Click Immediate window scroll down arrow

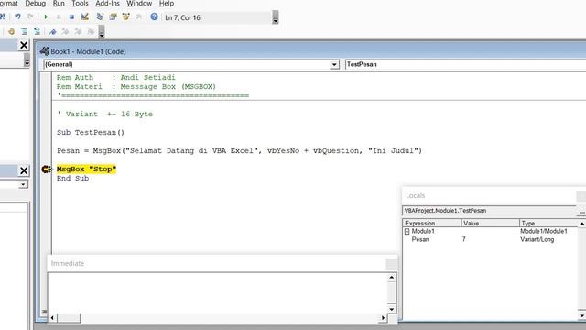[x=391, y=309]
